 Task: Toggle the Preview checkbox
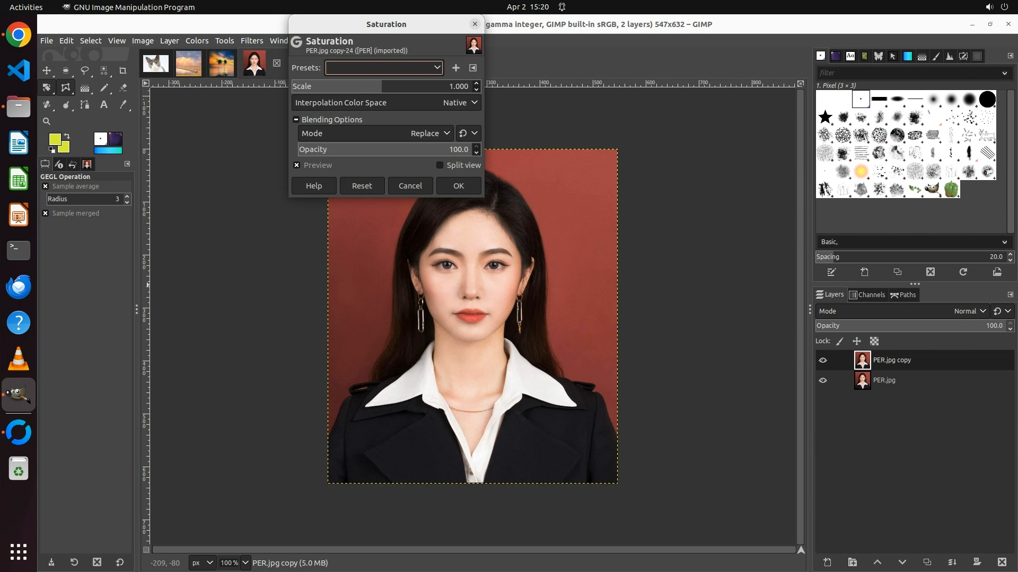[x=297, y=165]
